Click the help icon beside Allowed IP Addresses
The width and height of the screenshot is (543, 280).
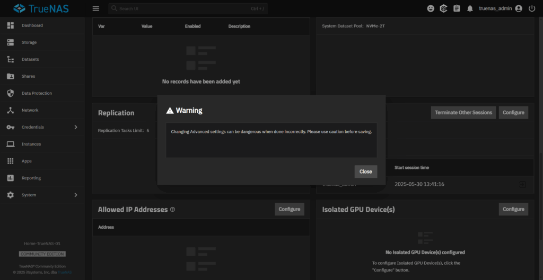[172, 210]
